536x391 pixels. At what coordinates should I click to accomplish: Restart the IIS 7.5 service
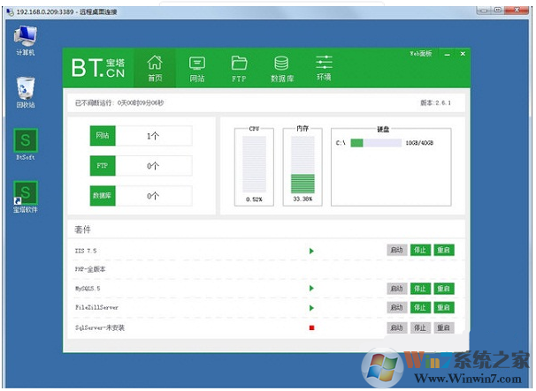click(444, 251)
